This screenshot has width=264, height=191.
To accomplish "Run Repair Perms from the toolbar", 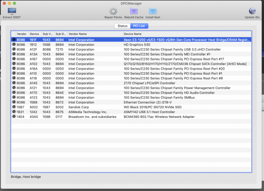I will (113, 11).
